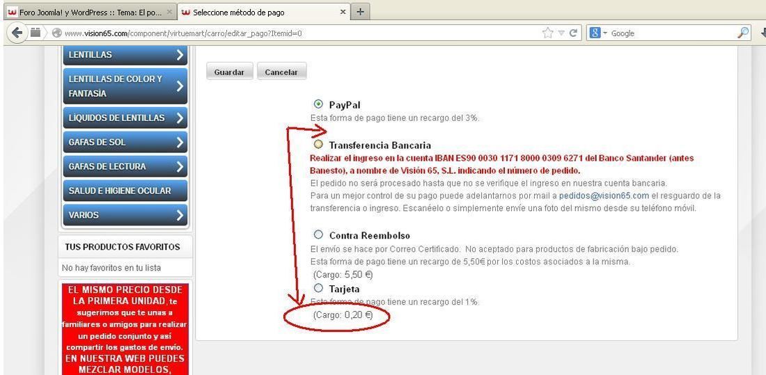
Task: Click the Guardar button
Action: tap(229, 71)
